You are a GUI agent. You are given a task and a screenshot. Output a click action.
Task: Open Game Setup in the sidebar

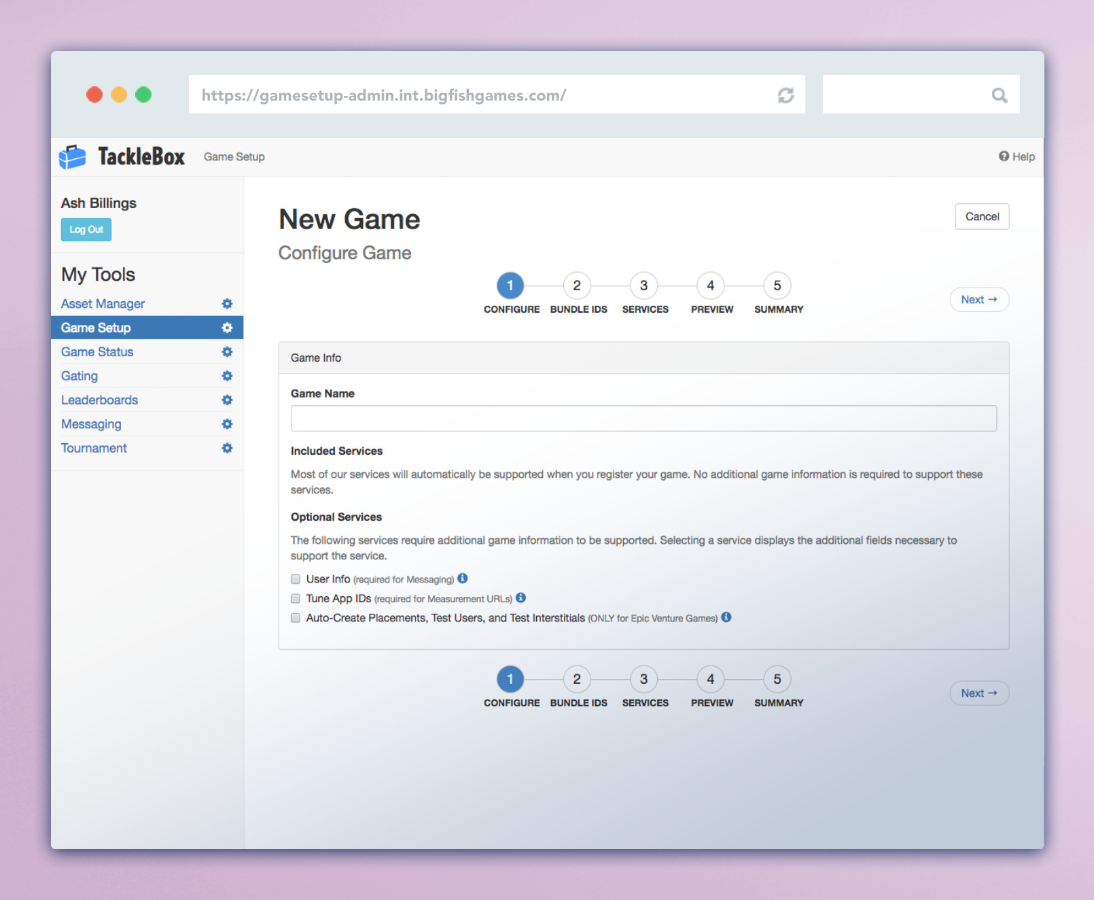[x=96, y=328]
